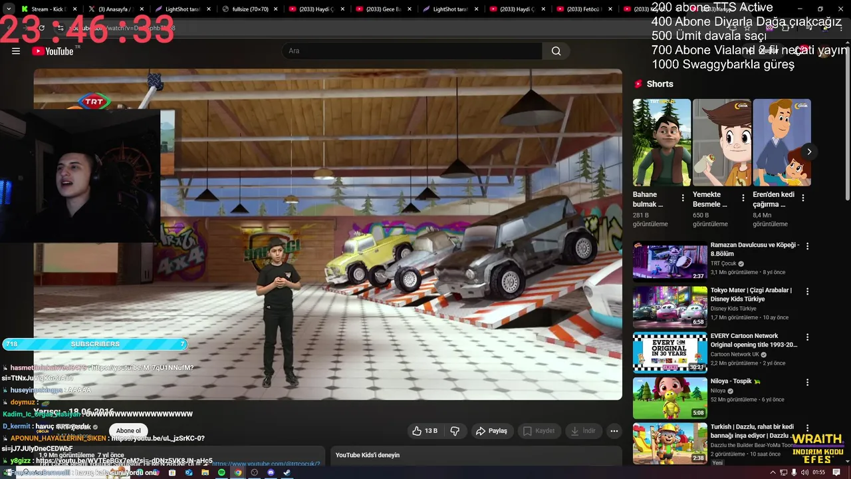Open options for 'Ramazan Davulcusu ve Köpeği' video
This screenshot has height=479, width=851.
click(808, 246)
